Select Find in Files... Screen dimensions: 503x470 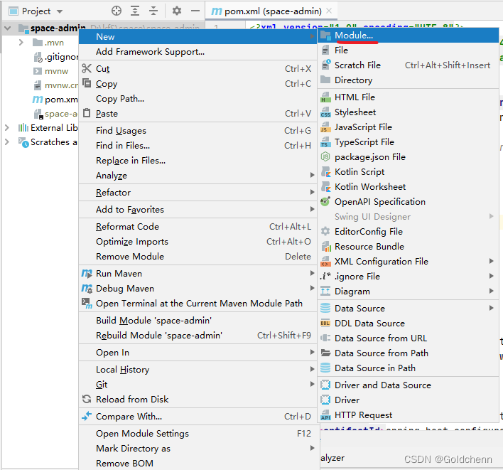198,146
